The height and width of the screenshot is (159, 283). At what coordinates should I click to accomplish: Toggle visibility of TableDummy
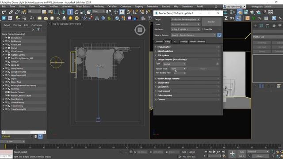pos(6,106)
